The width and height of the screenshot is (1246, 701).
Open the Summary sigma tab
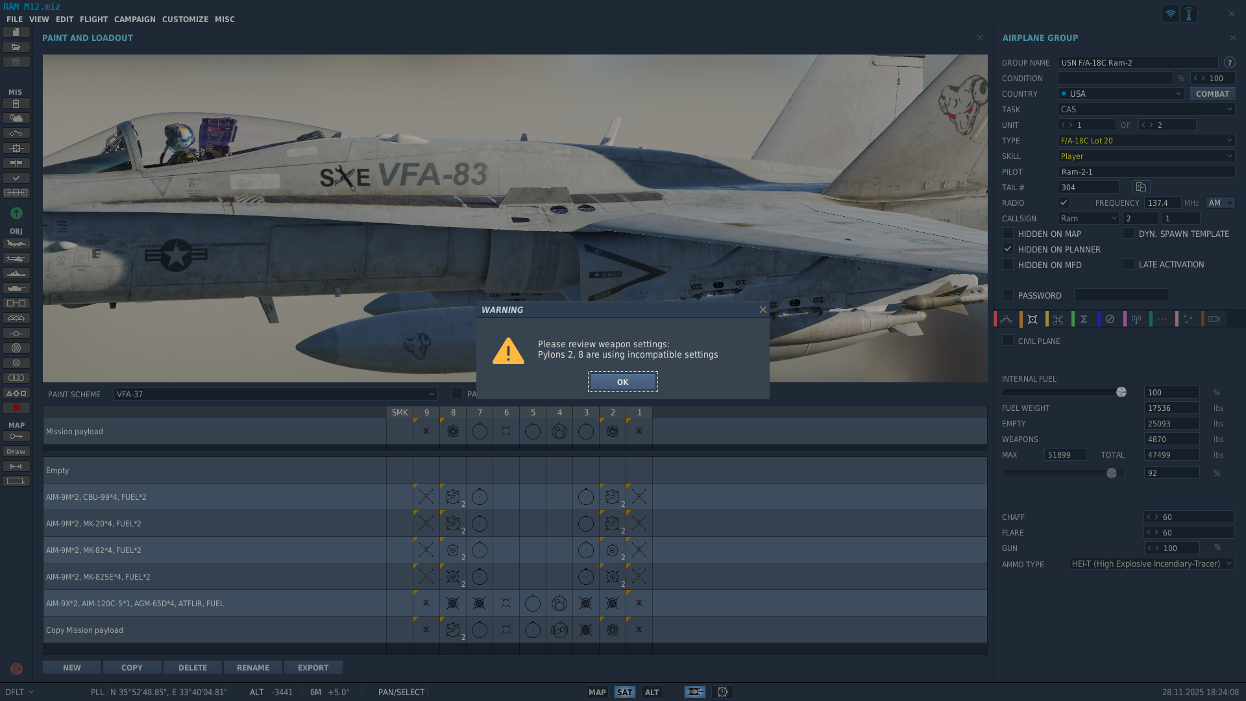1084,319
